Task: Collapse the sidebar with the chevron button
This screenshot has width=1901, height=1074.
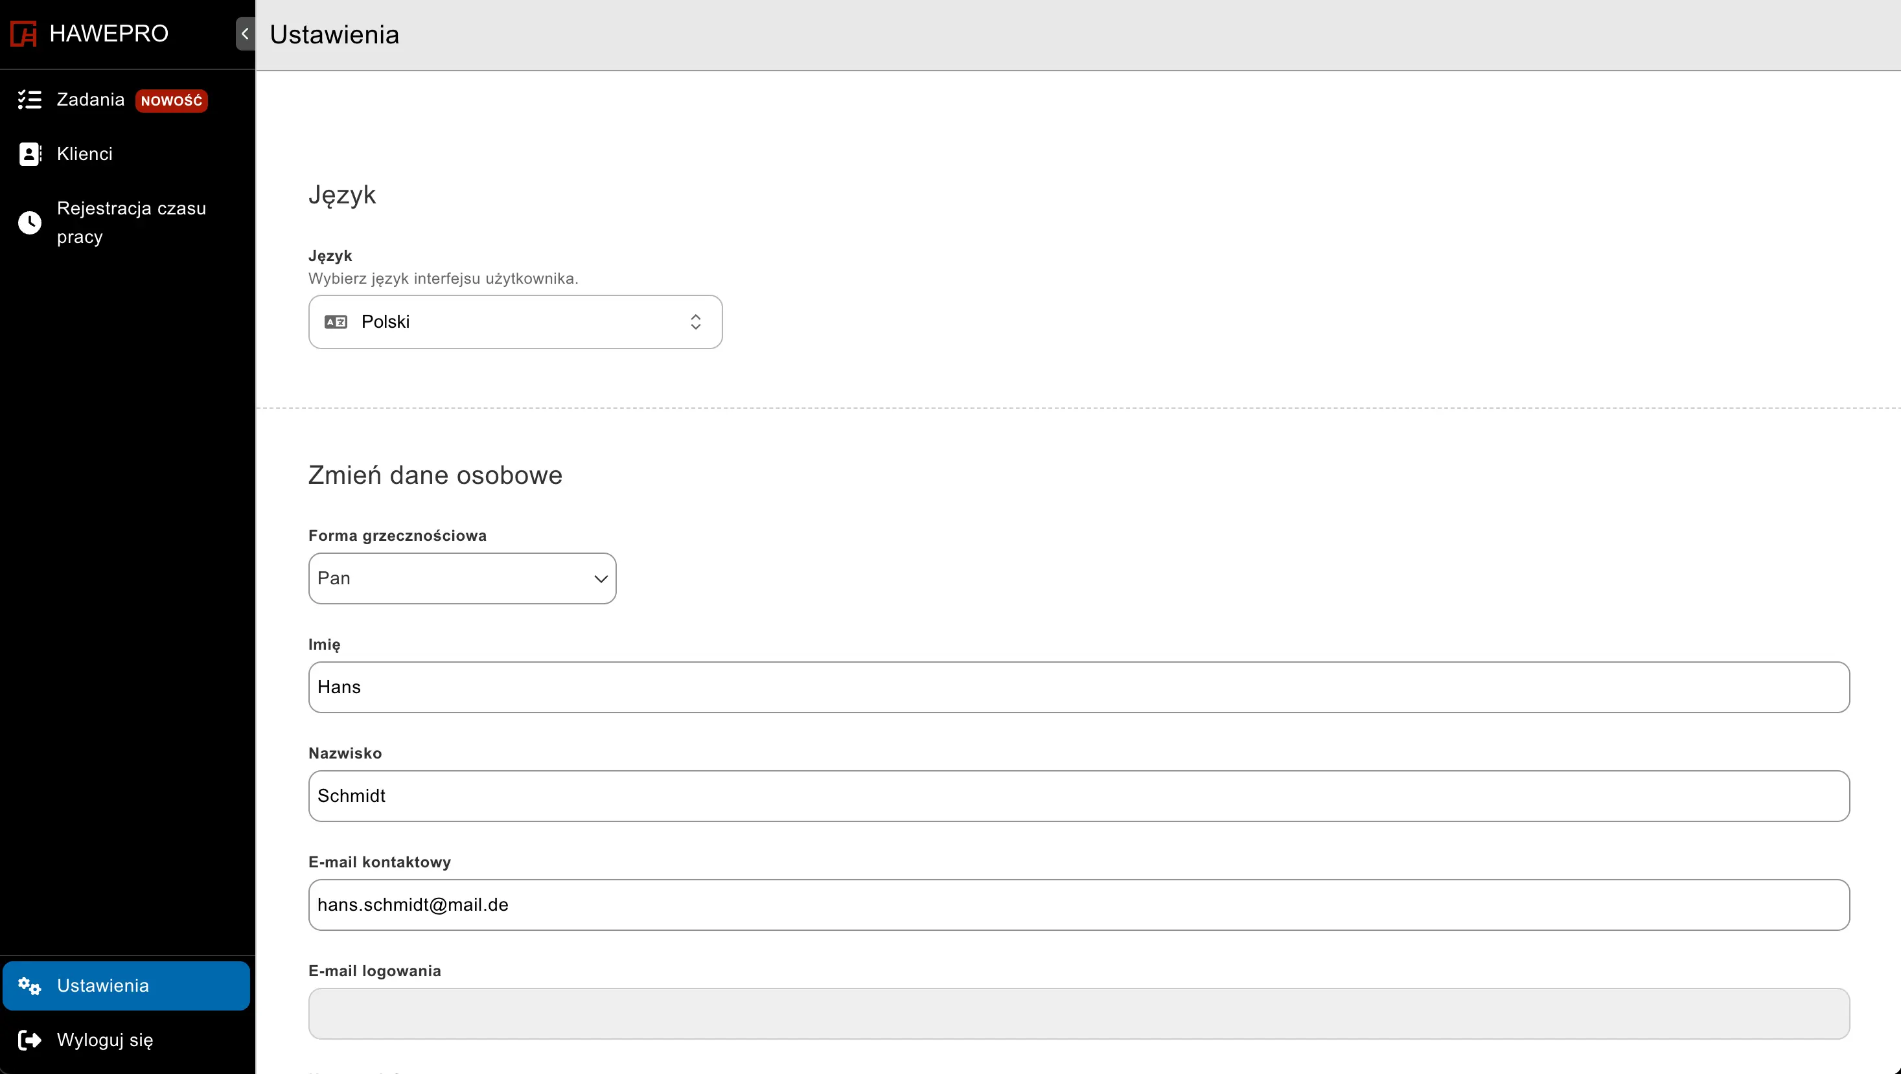Action: (x=245, y=34)
